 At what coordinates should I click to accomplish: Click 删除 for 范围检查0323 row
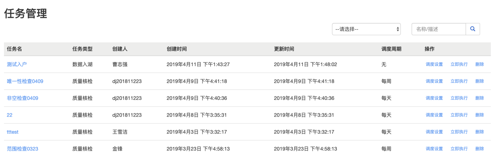coord(480,149)
